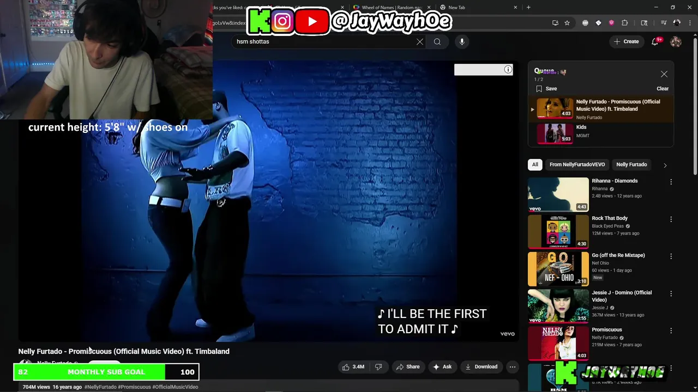
Task: Open options for Rihanna - Diamonds
Action: [x=671, y=182]
